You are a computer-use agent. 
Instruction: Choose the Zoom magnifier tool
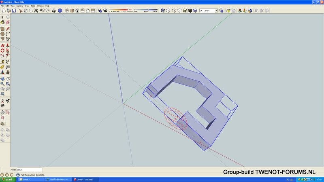[x=2, y=84]
